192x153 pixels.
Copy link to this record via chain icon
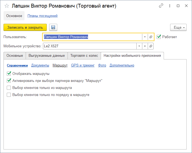(x=161, y=6)
